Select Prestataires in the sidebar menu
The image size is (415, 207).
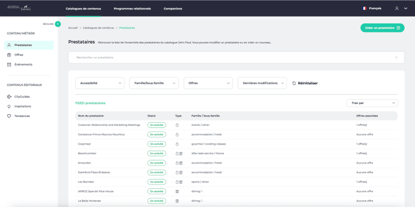pos(29,45)
